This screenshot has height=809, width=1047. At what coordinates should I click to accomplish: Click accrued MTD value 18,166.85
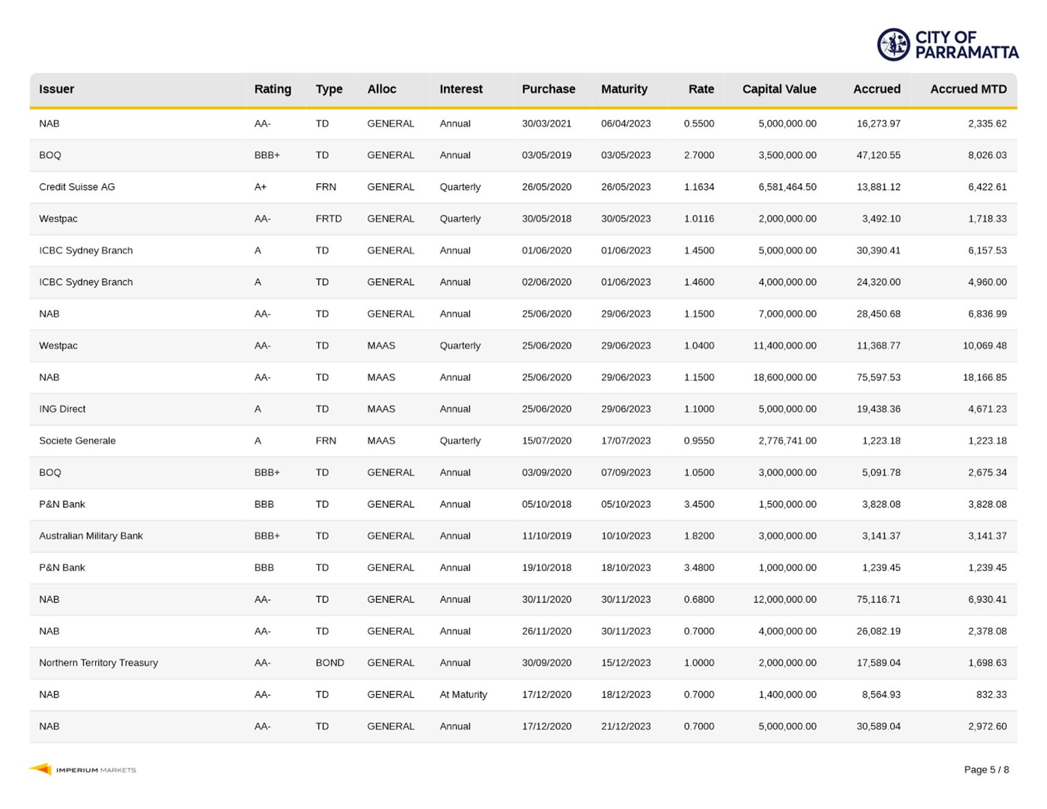click(x=985, y=377)
